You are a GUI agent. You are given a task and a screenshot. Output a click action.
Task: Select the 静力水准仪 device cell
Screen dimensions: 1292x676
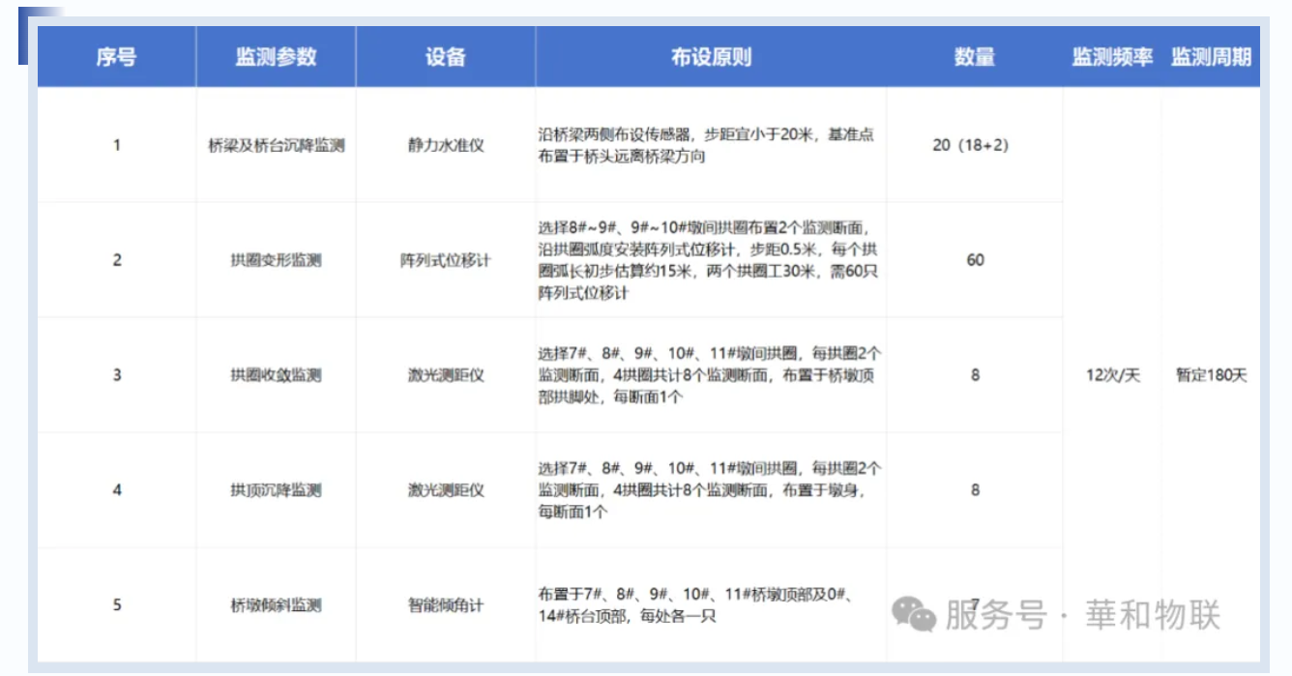(x=446, y=146)
